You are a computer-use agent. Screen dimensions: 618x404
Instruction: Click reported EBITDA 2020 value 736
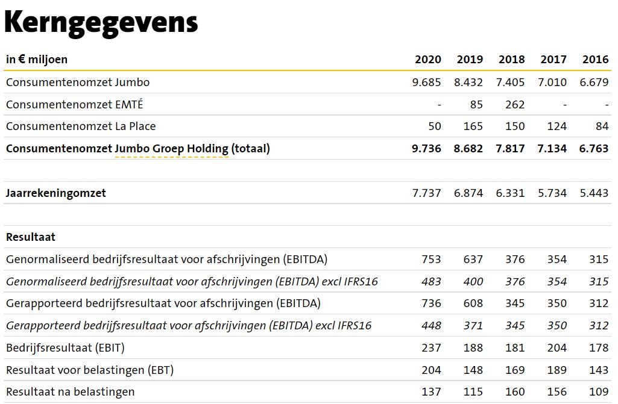pyautogui.click(x=431, y=303)
